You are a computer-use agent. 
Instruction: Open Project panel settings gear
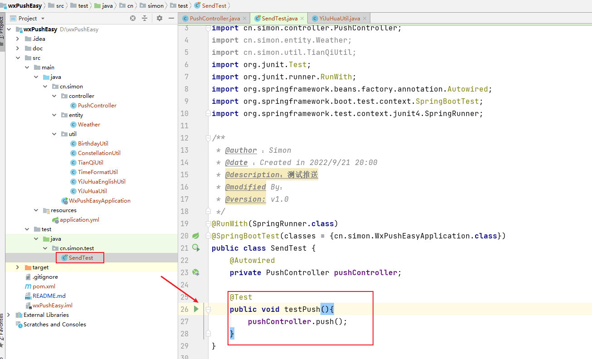pyautogui.click(x=160, y=18)
